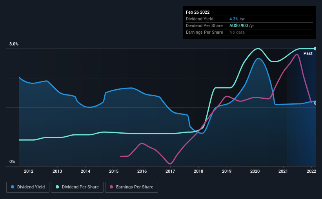The width and height of the screenshot is (322, 199).
Task: Click the blue dot in Dividend Yield legend
Action: [13, 187]
